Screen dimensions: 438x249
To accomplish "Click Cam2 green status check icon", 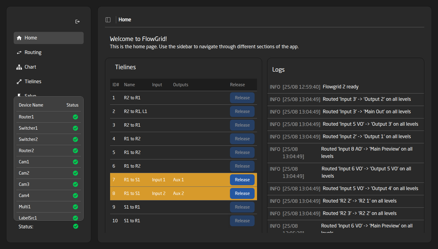I will 75,173.
